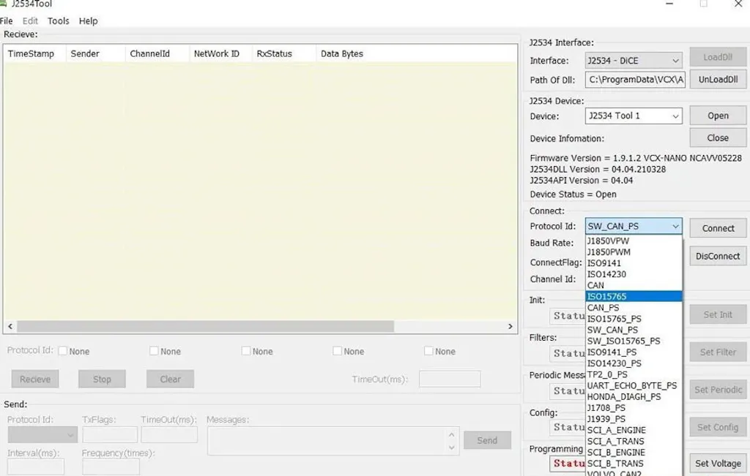This screenshot has height=476, width=750.
Task: Click the Set Voltage button
Action: click(x=718, y=463)
